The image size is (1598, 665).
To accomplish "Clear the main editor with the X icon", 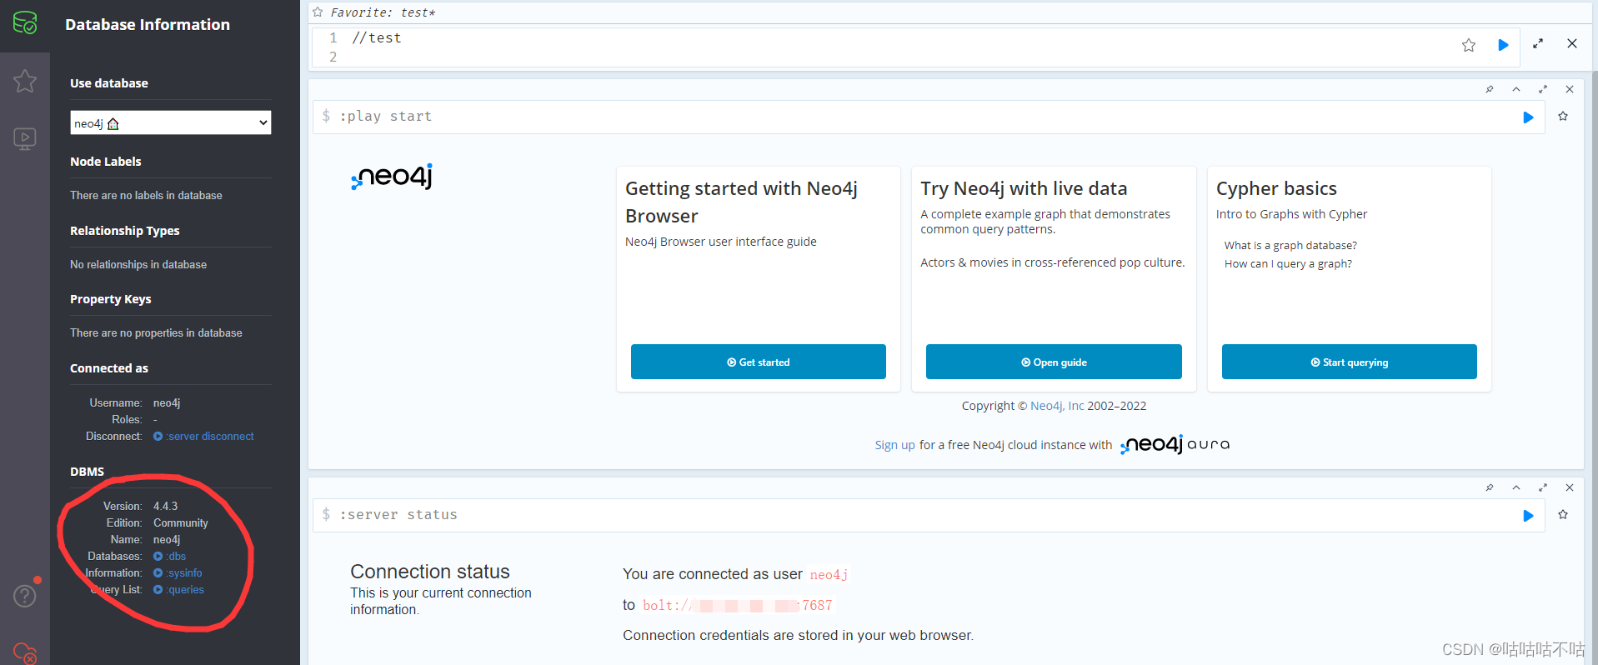I will [x=1572, y=43].
